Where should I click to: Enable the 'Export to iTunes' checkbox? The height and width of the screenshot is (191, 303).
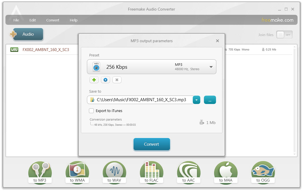(x=91, y=111)
